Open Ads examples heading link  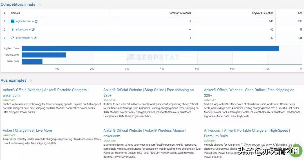(14, 80)
